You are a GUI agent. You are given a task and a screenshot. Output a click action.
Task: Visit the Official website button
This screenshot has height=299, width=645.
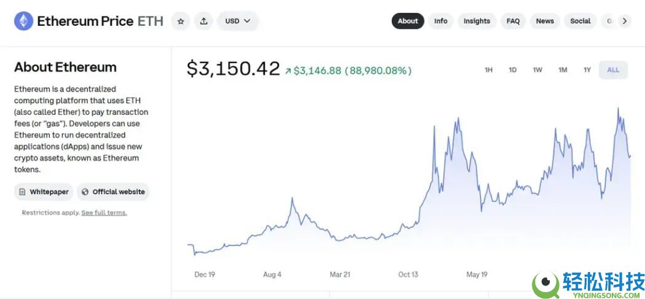113,192
